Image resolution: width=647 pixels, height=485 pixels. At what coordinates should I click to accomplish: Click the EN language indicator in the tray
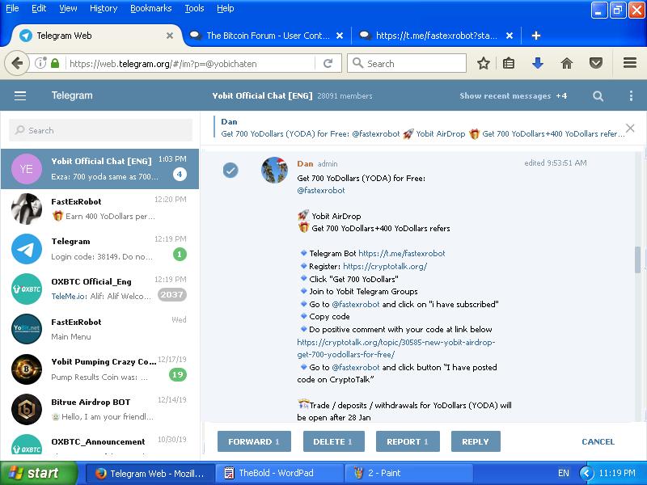coord(563,473)
